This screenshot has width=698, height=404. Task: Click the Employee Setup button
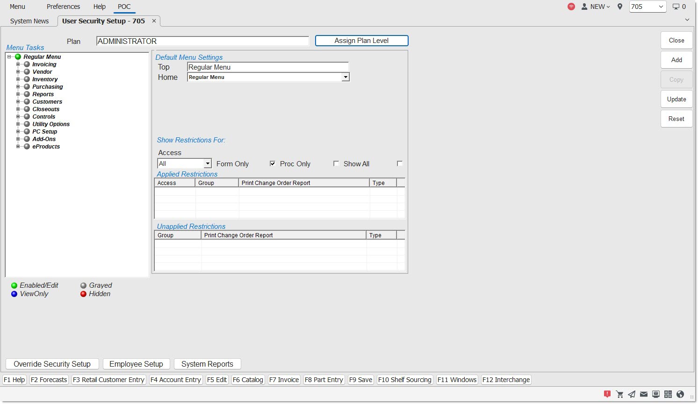point(136,364)
